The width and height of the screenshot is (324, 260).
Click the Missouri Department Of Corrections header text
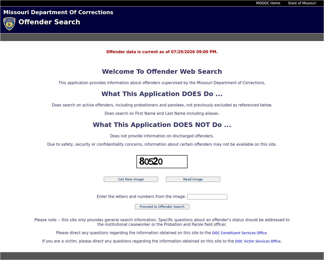pos(58,12)
